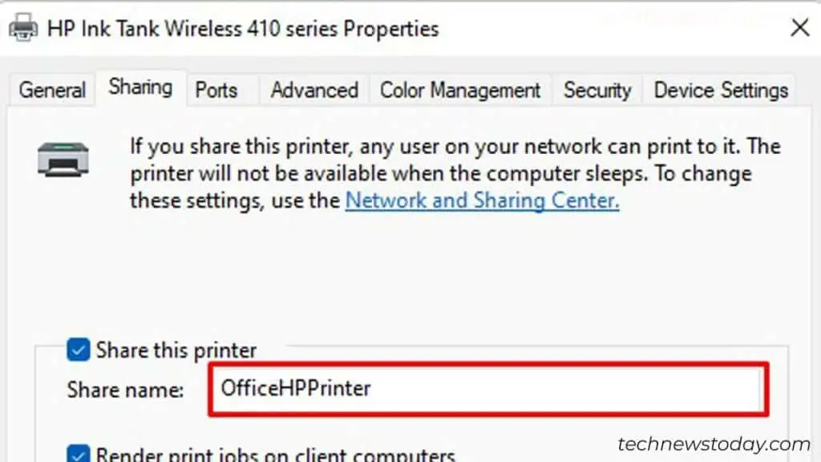Open the Network and Sharing Center link
This screenshot has width=821, height=462.
coord(480,201)
